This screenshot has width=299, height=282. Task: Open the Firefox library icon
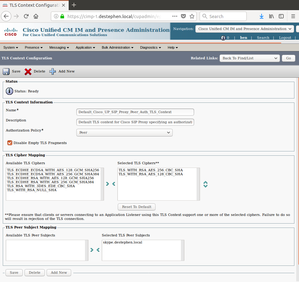click(271, 16)
